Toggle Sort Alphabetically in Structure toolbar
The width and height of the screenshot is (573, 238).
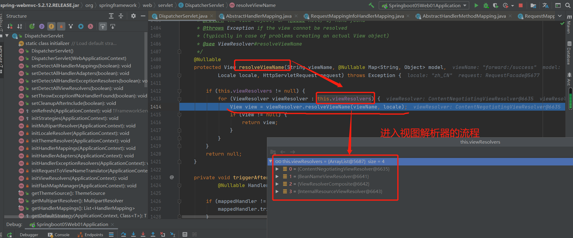(x=20, y=26)
